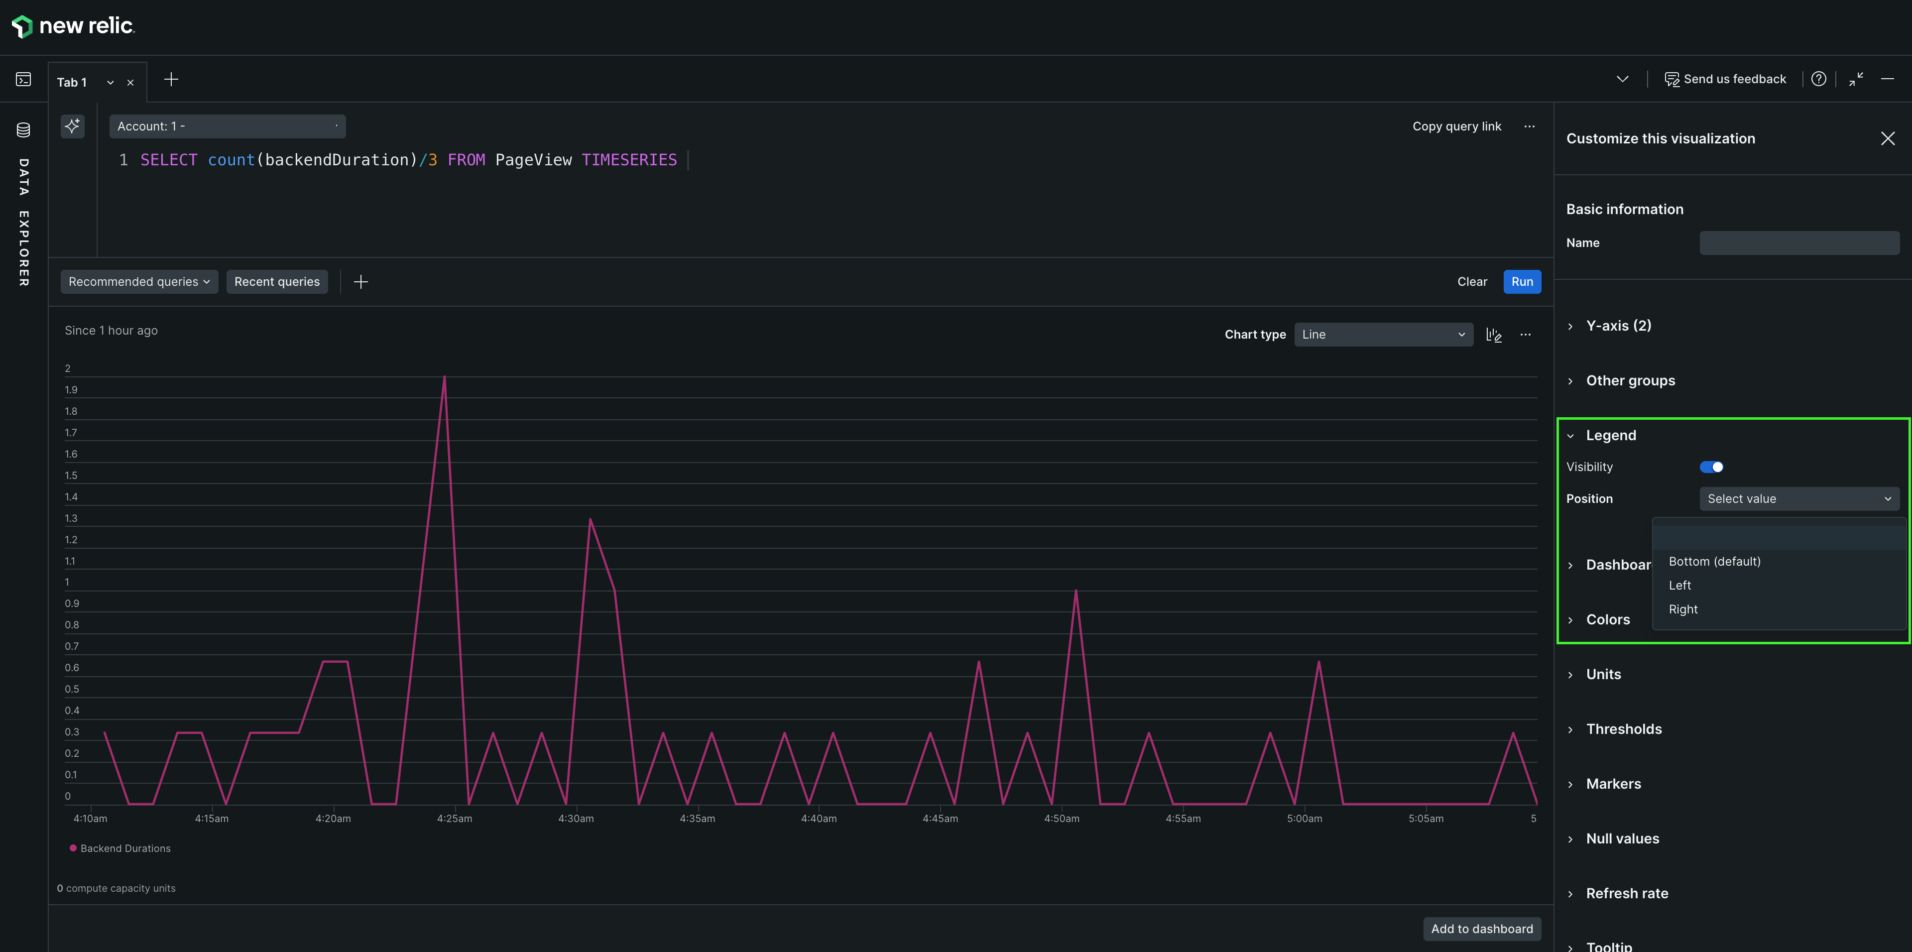Screen dimensions: 1912x952
Task: Run the NRQL query
Action: coord(1522,282)
